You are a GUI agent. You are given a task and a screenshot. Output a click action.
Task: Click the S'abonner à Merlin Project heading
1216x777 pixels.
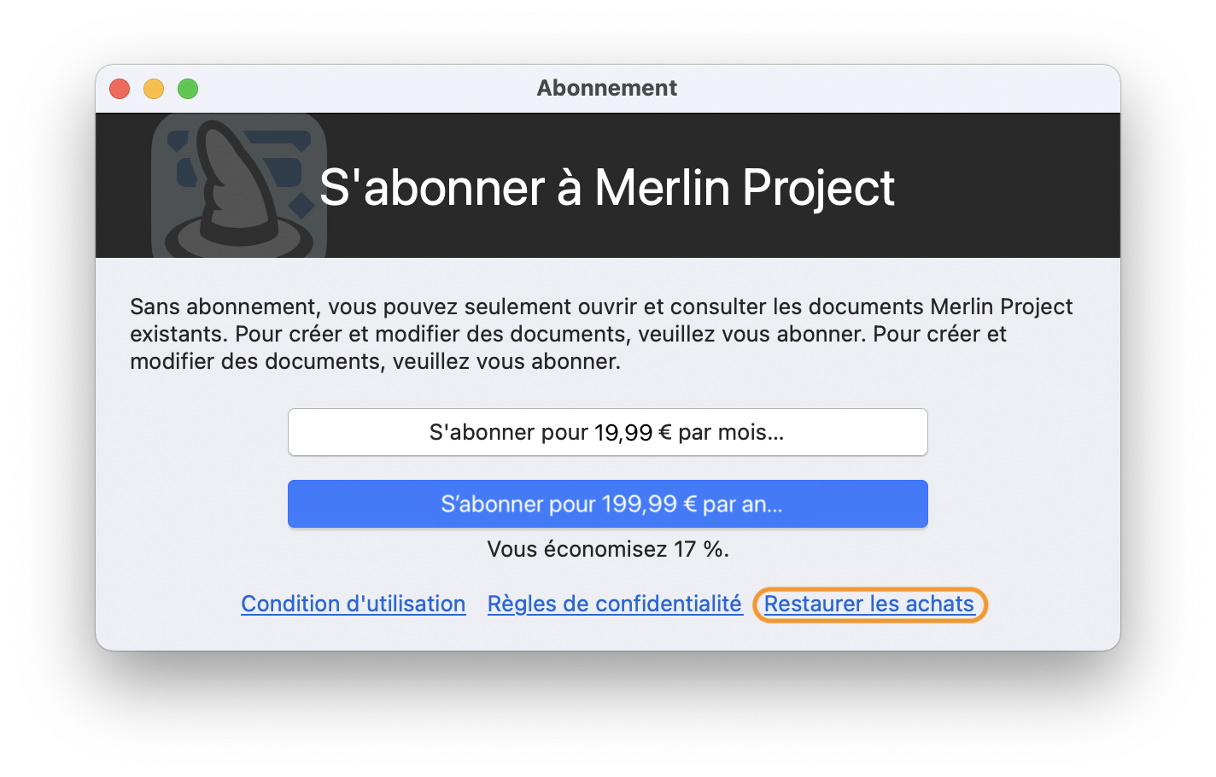tap(606, 188)
